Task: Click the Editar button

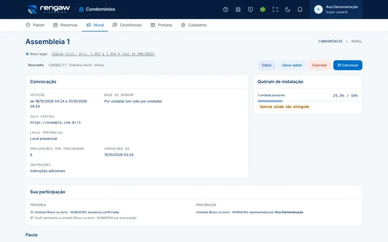Action: coord(267,65)
